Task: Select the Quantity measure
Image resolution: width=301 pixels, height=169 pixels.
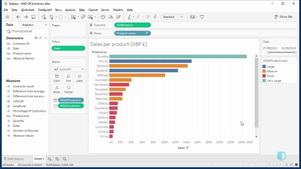Action: pyautogui.click(x=18, y=121)
